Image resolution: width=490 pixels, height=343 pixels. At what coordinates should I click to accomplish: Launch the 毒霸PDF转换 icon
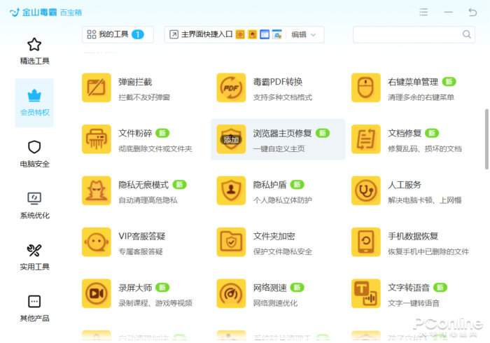coord(231,87)
